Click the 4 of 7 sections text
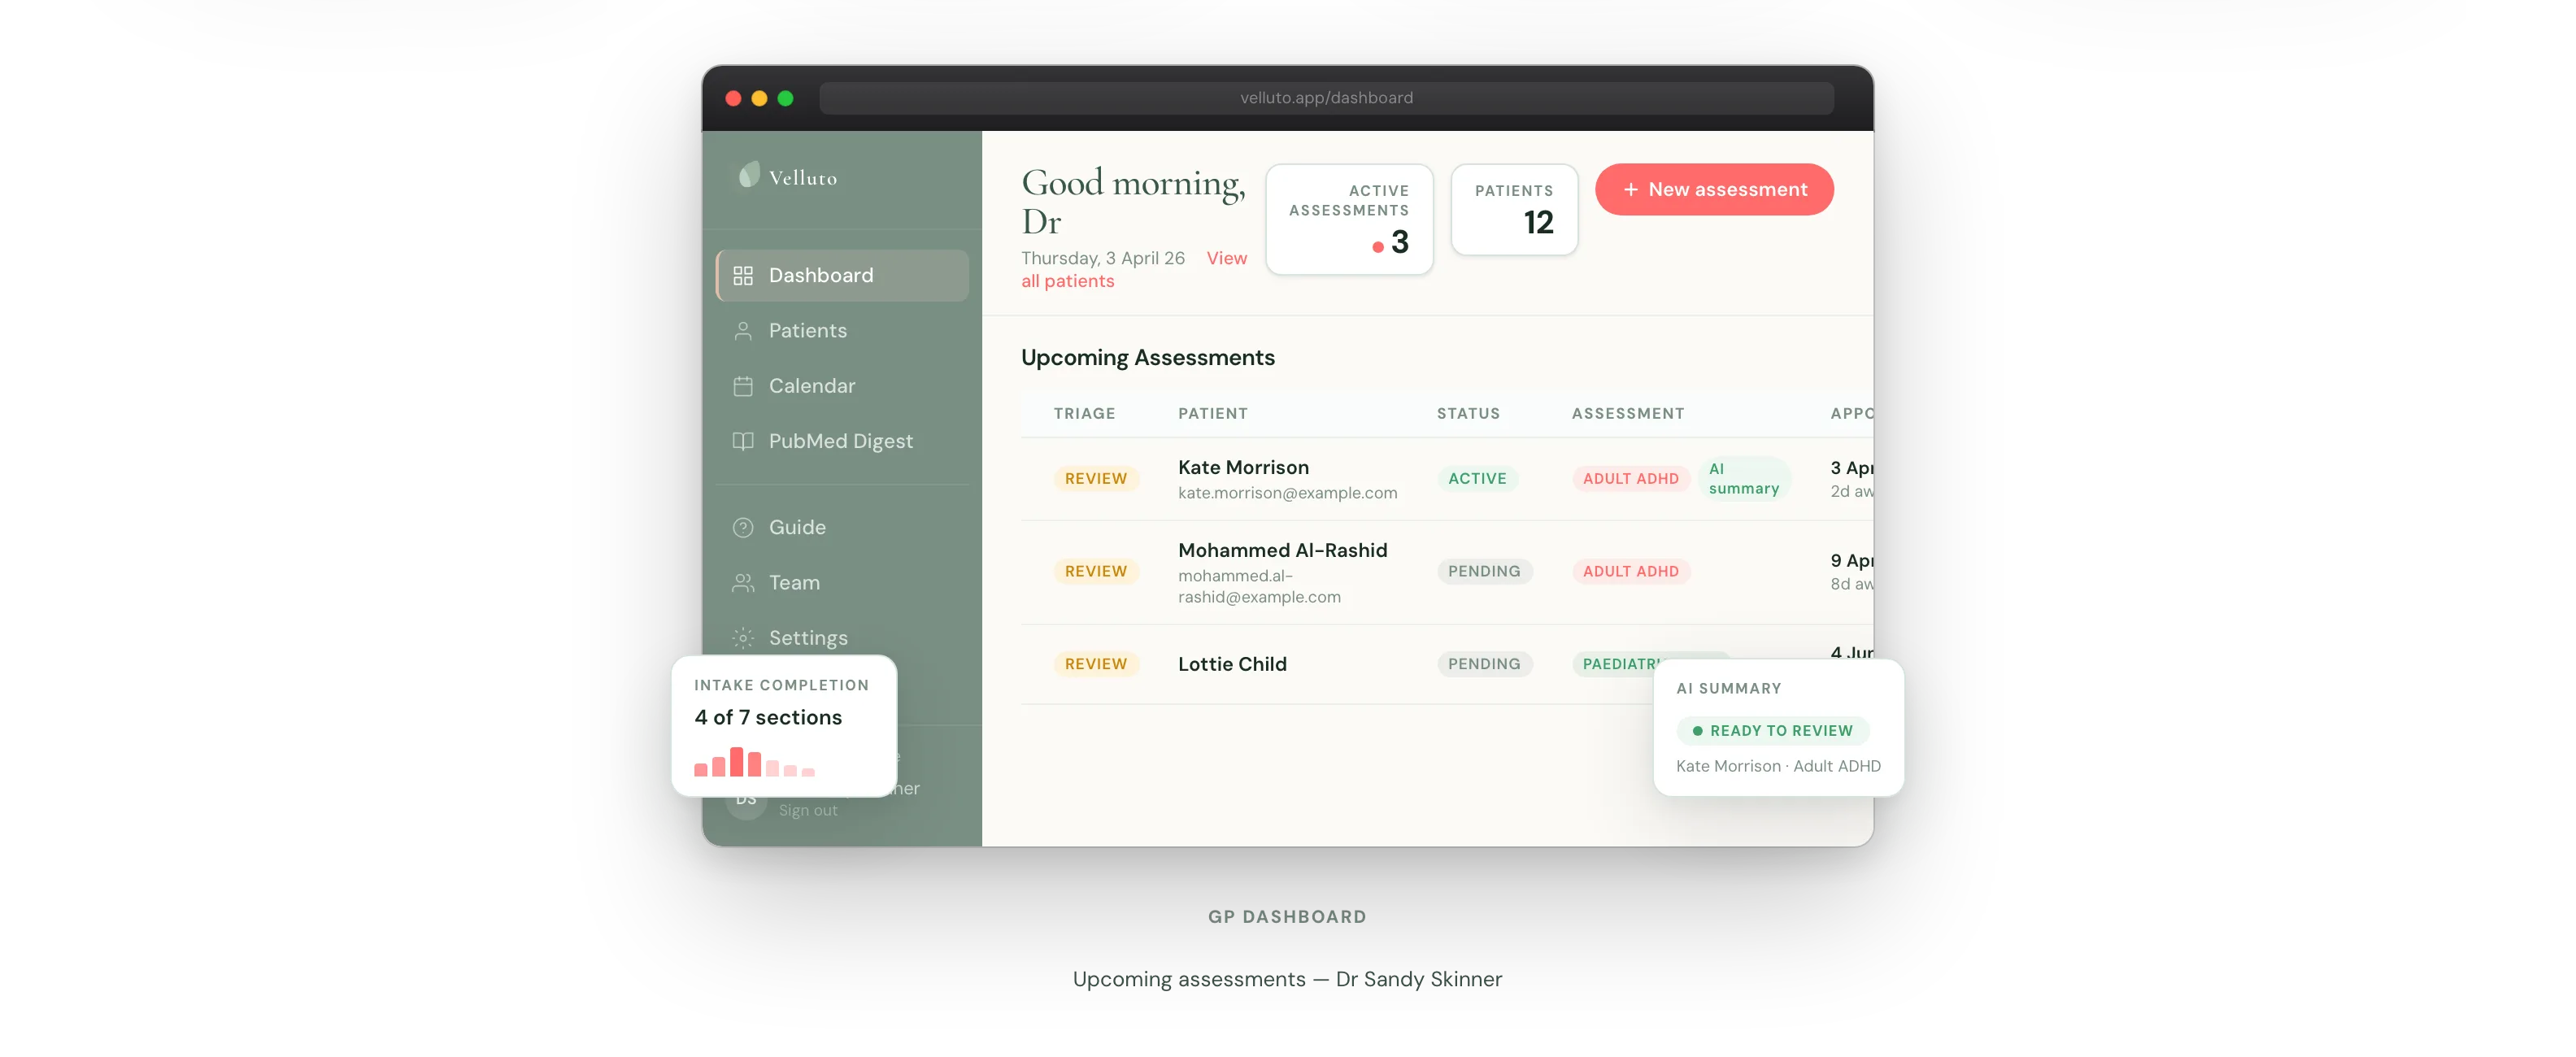 (x=767, y=718)
